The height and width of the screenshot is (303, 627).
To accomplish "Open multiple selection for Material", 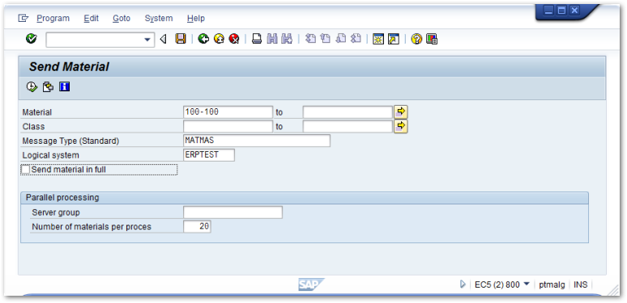I will pyautogui.click(x=401, y=112).
